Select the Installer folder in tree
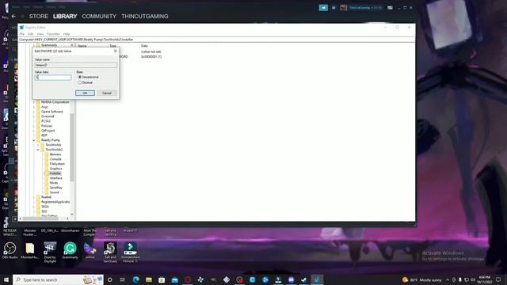Image resolution: width=507 pixels, height=285 pixels. [55, 173]
